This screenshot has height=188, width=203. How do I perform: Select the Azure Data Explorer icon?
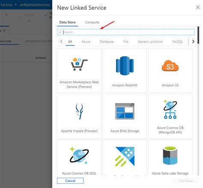click(x=125, y=157)
